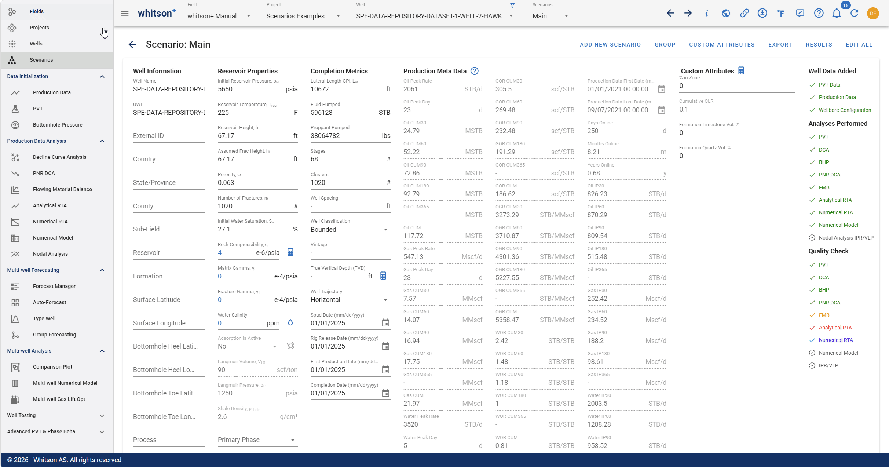Open Wells in sidebar

pos(57,44)
